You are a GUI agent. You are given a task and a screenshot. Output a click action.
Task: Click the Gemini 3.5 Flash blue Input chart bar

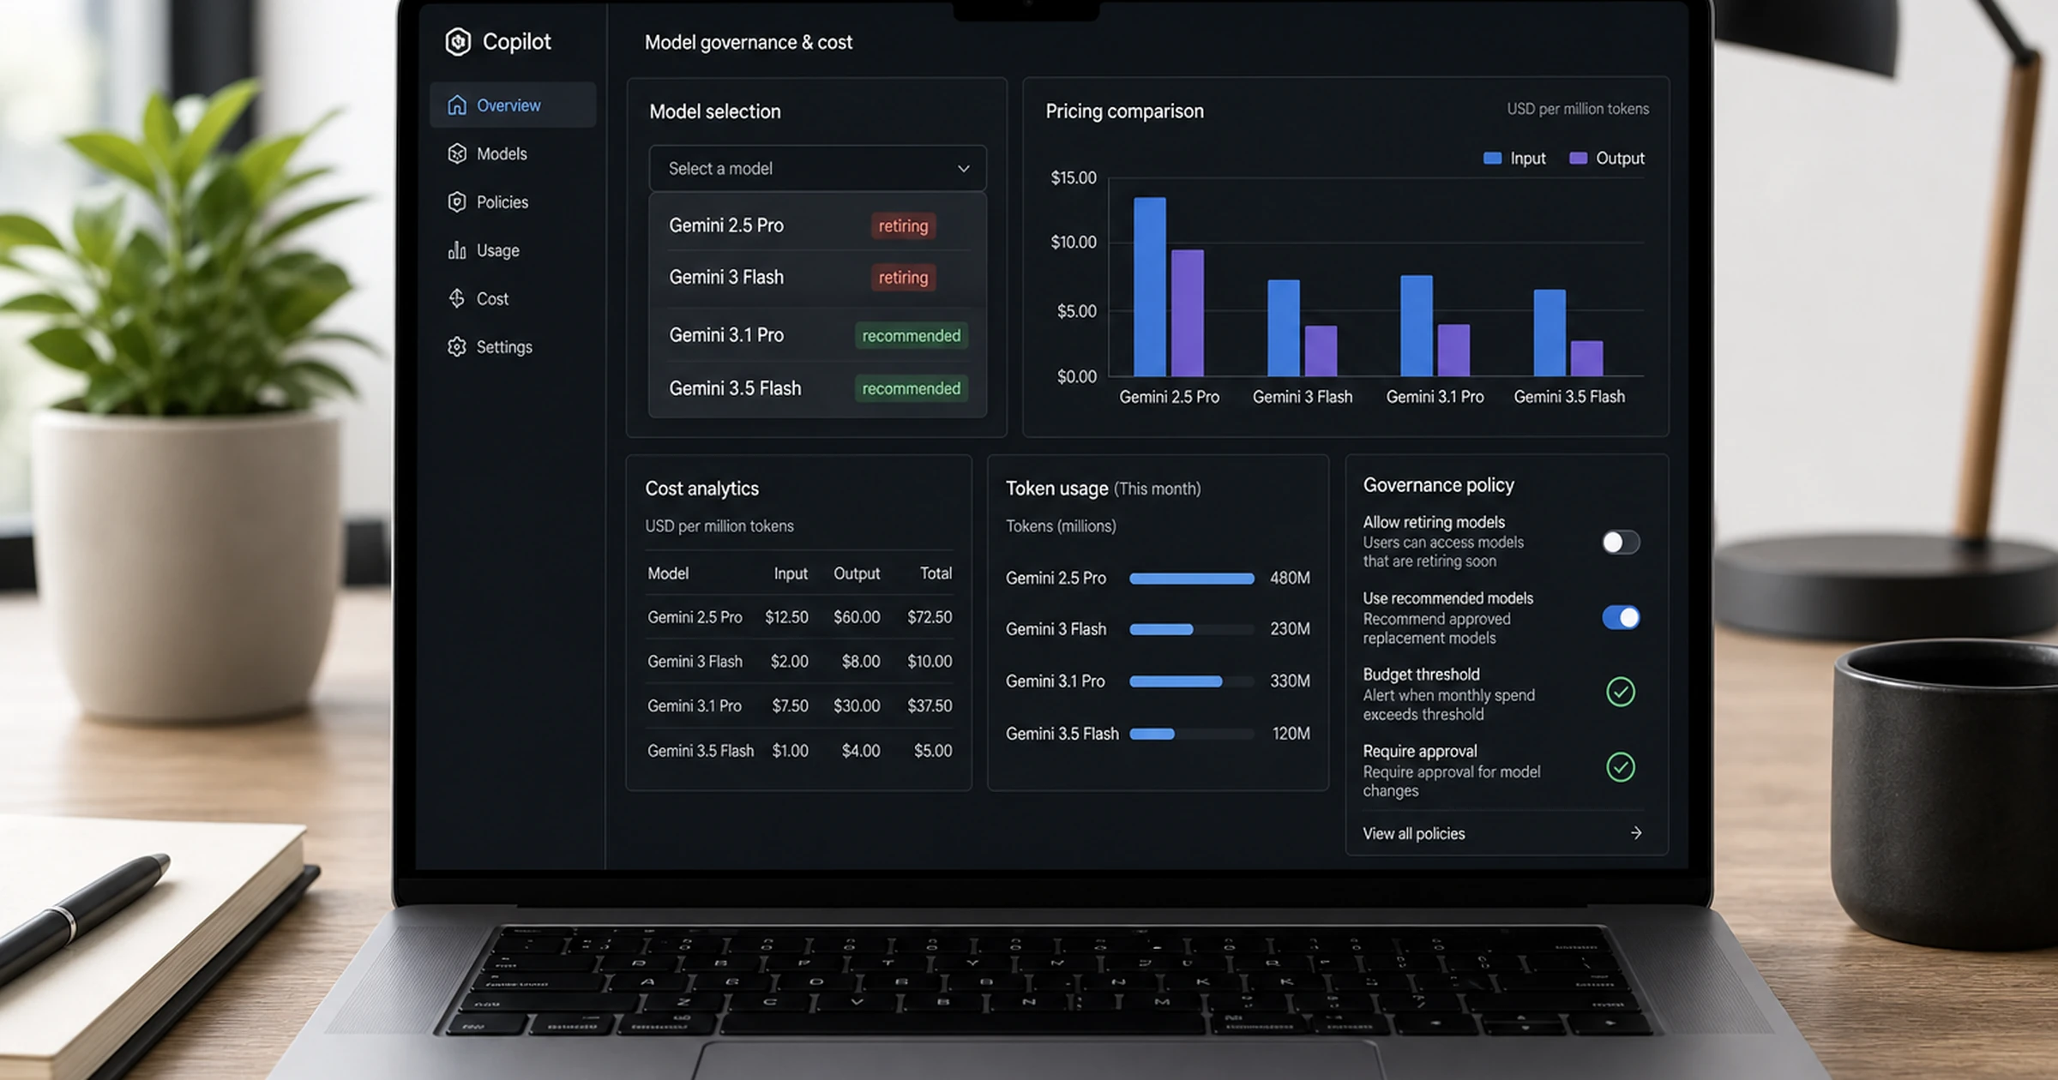(x=1550, y=333)
